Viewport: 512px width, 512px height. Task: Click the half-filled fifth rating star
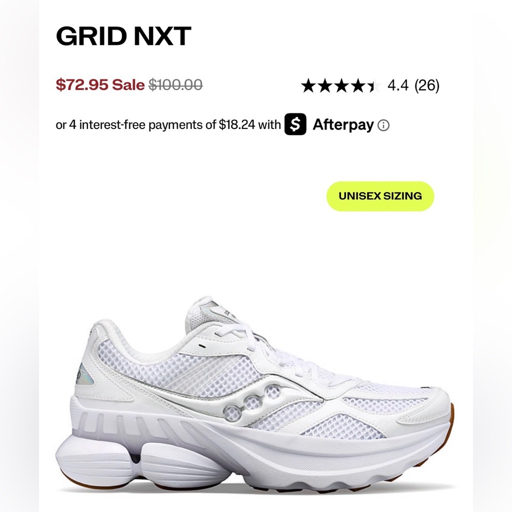[x=374, y=86]
